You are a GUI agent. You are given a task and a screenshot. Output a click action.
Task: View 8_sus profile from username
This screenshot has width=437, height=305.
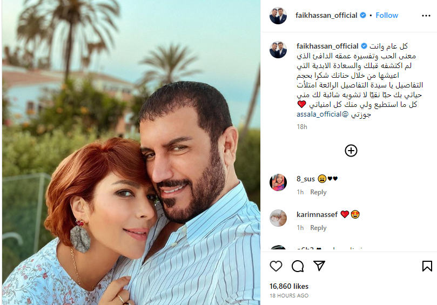(x=306, y=179)
